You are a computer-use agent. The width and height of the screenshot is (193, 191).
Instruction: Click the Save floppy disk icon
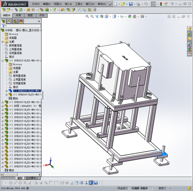click(131, 4)
